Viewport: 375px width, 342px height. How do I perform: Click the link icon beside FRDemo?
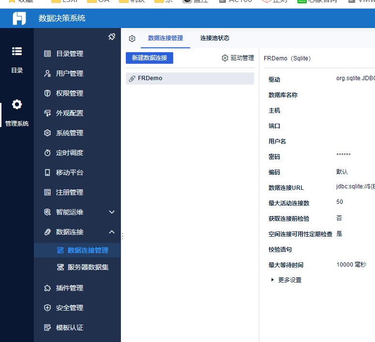tap(132, 79)
